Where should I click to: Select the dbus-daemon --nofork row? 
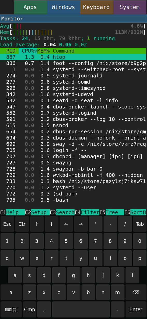(73, 138)
